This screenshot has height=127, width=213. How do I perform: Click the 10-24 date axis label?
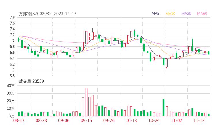pos(154,120)
